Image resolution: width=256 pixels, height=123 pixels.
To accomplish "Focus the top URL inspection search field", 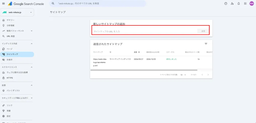I will (98, 3).
